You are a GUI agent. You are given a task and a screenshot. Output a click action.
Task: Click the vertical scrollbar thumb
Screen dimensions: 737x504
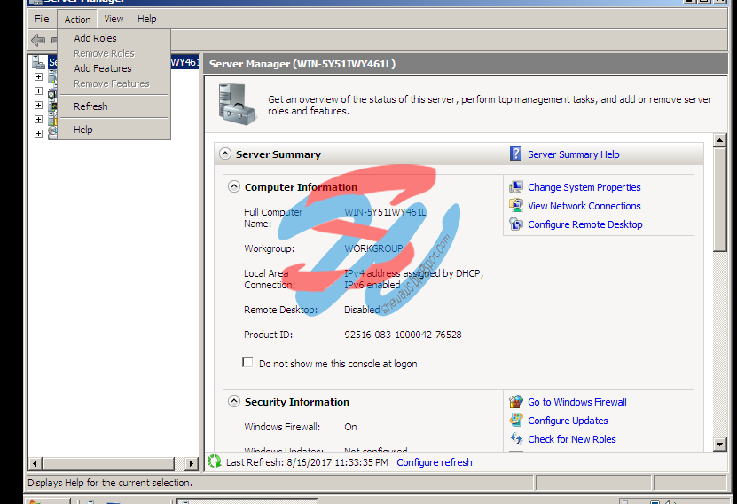point(719,200)
